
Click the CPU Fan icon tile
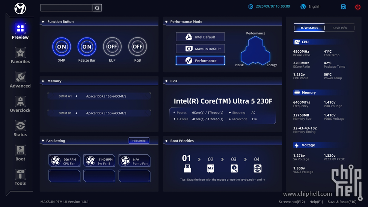(64, 161)
